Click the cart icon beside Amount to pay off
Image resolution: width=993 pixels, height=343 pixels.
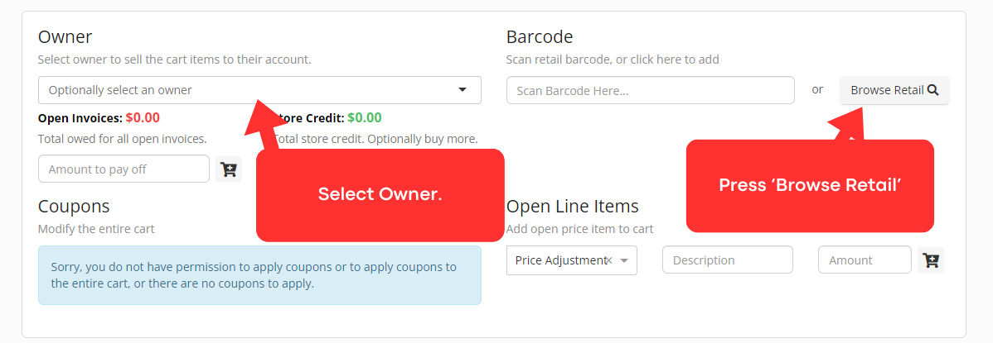click(x=229, y=169)
